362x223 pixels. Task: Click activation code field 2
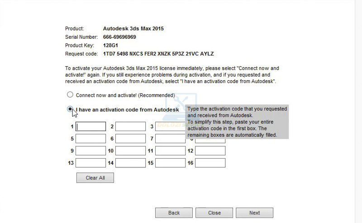[130, 127]
